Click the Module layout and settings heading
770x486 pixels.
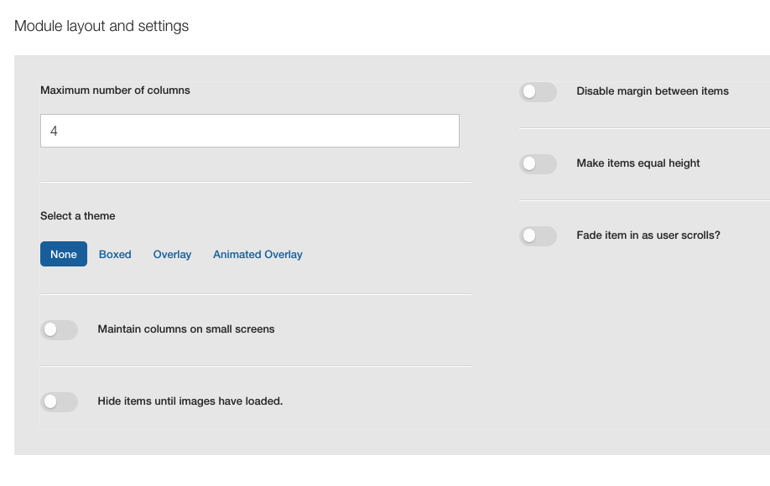(101, 26)
